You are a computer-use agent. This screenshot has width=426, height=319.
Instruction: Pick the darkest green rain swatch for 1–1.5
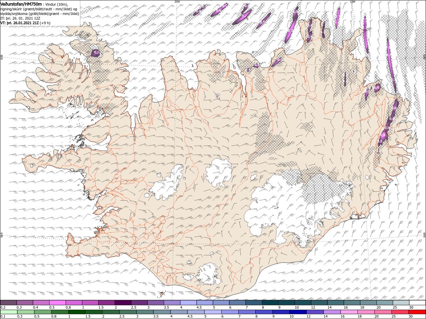coord(77,312)
